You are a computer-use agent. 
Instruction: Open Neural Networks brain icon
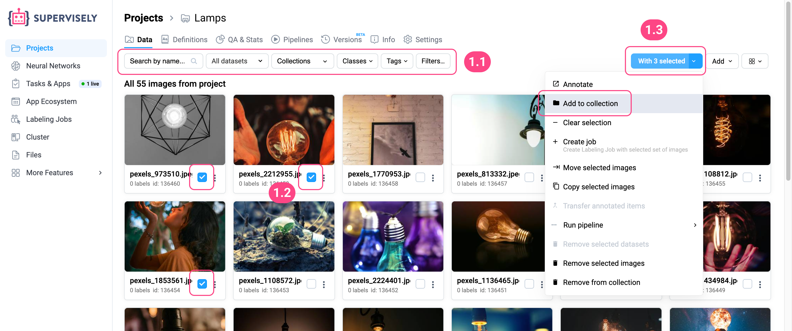point(16,66)
